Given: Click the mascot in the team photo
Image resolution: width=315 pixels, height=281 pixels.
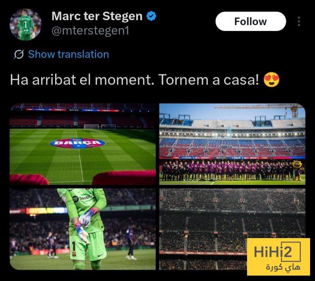Looking at the screenshot, I should tap(298, 170).
